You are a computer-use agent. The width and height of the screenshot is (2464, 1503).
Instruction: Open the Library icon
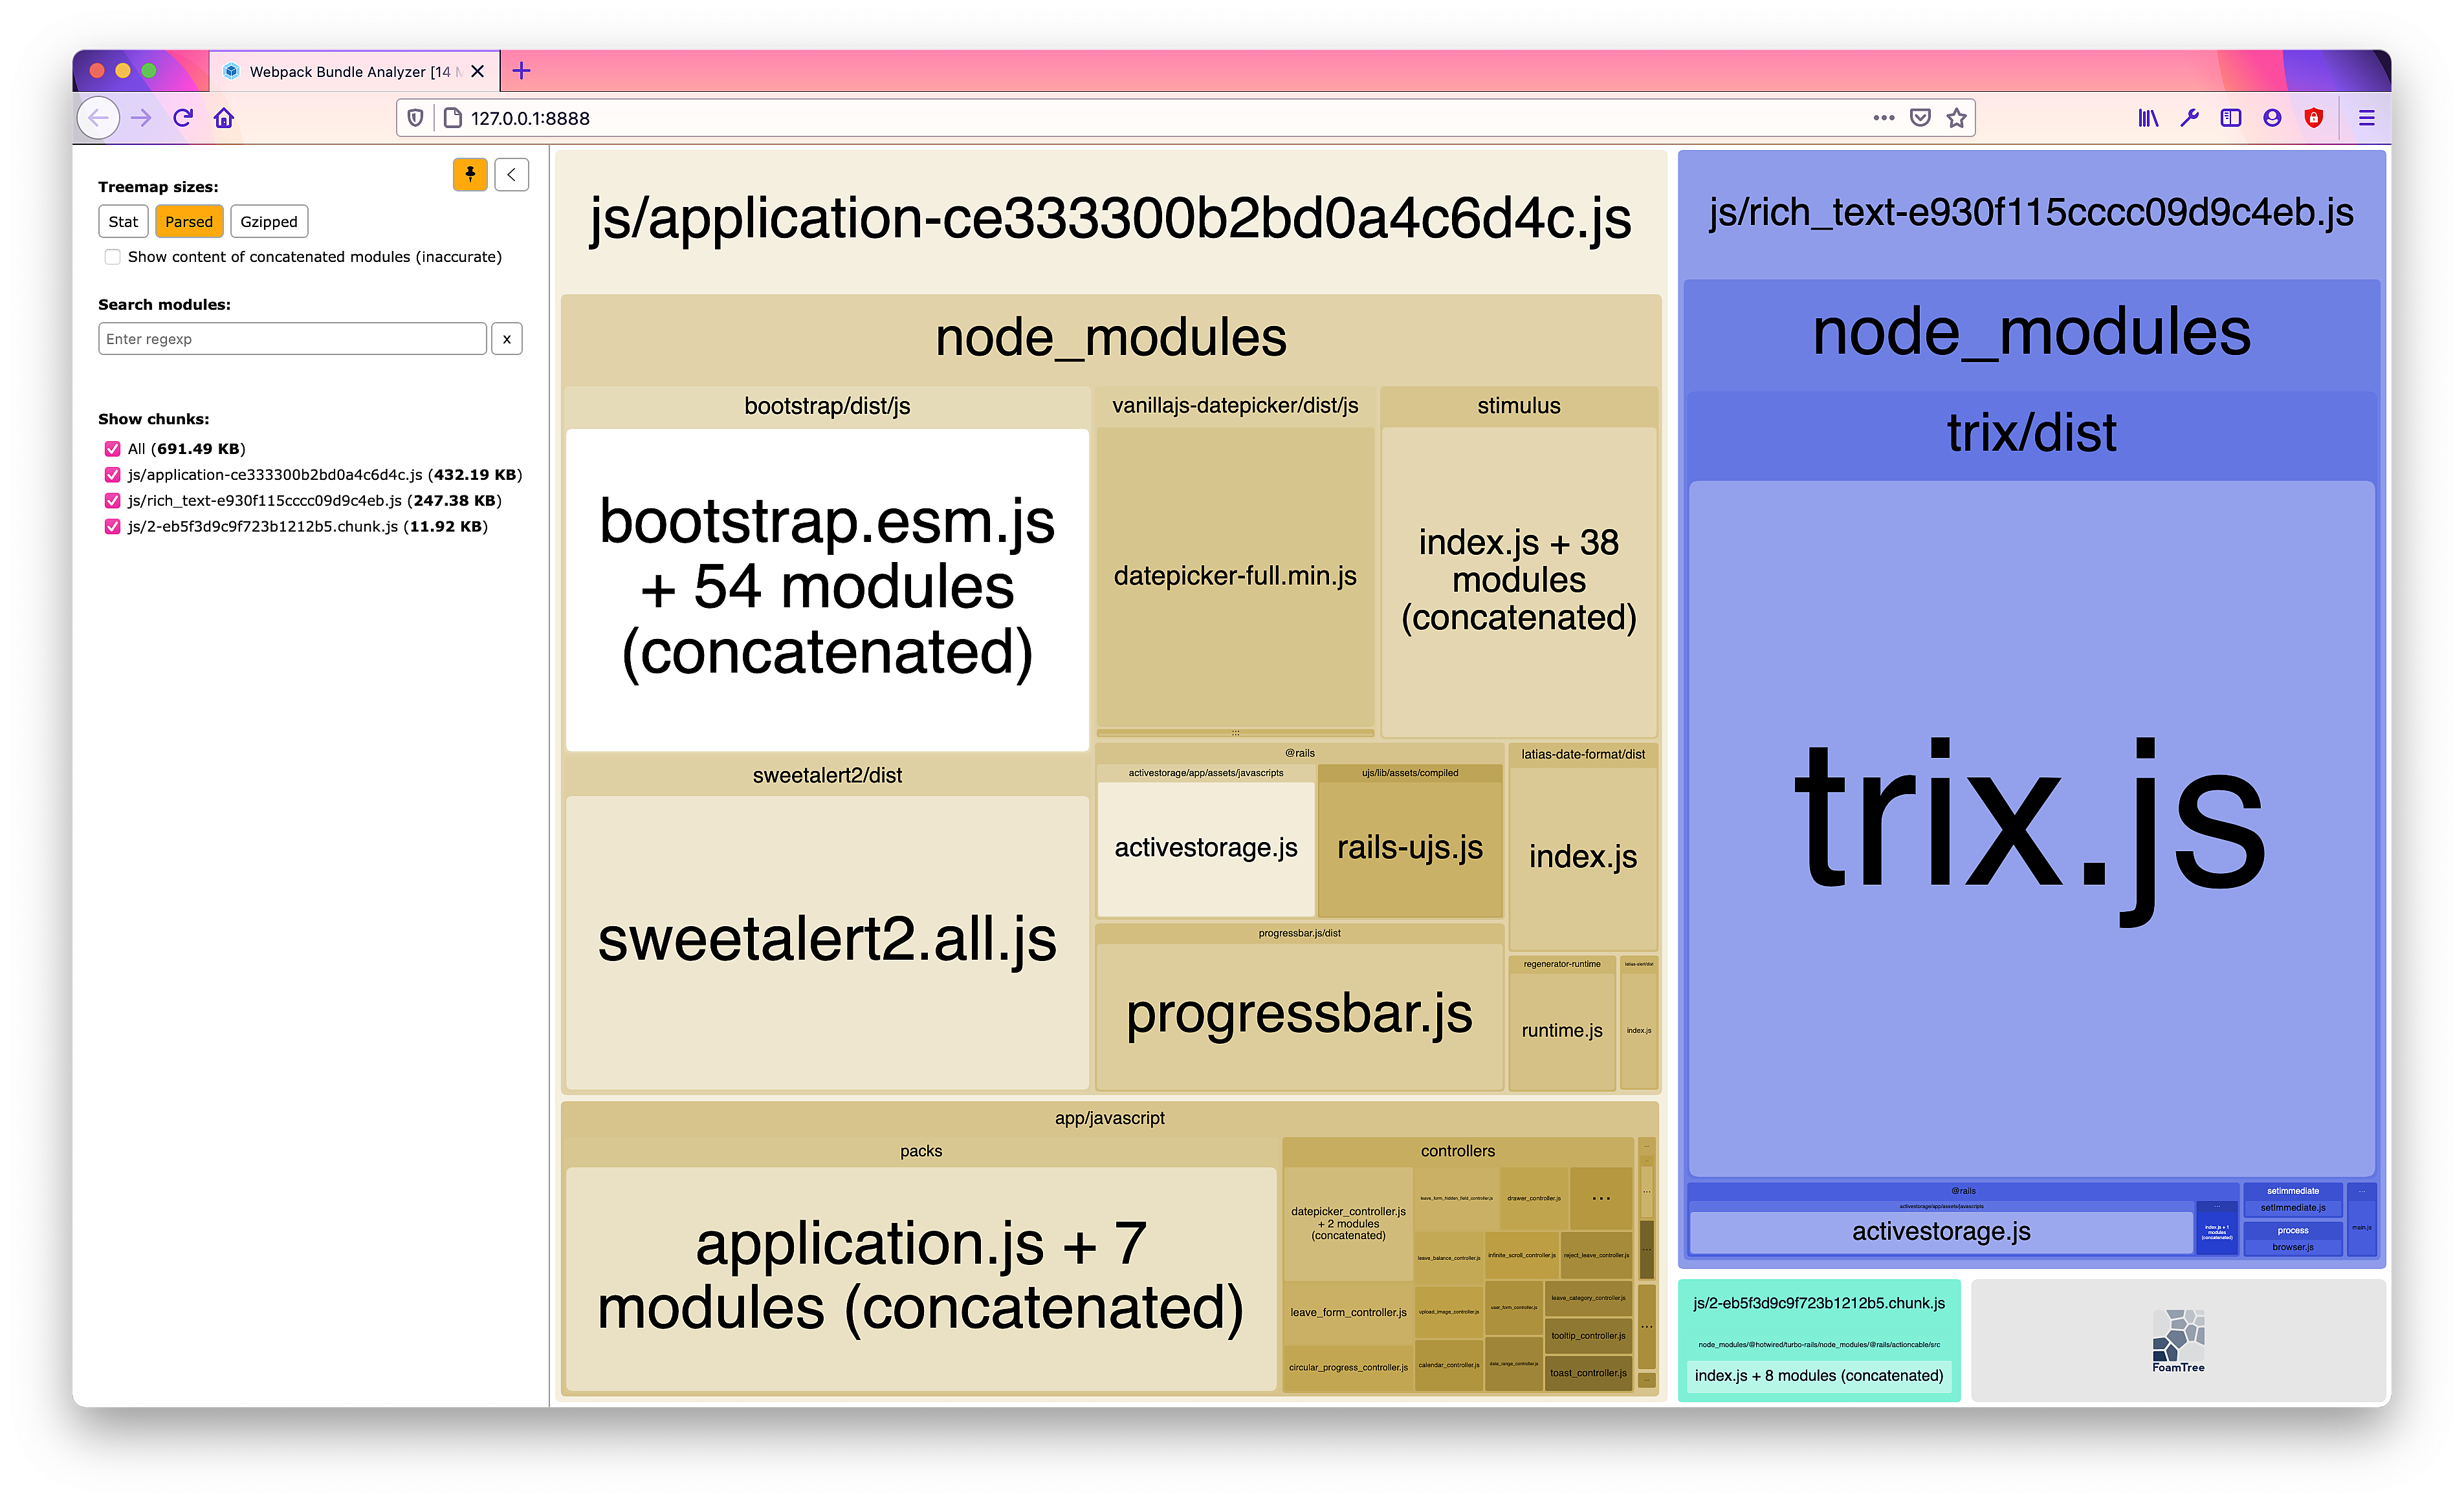(x=2148, y=118)
